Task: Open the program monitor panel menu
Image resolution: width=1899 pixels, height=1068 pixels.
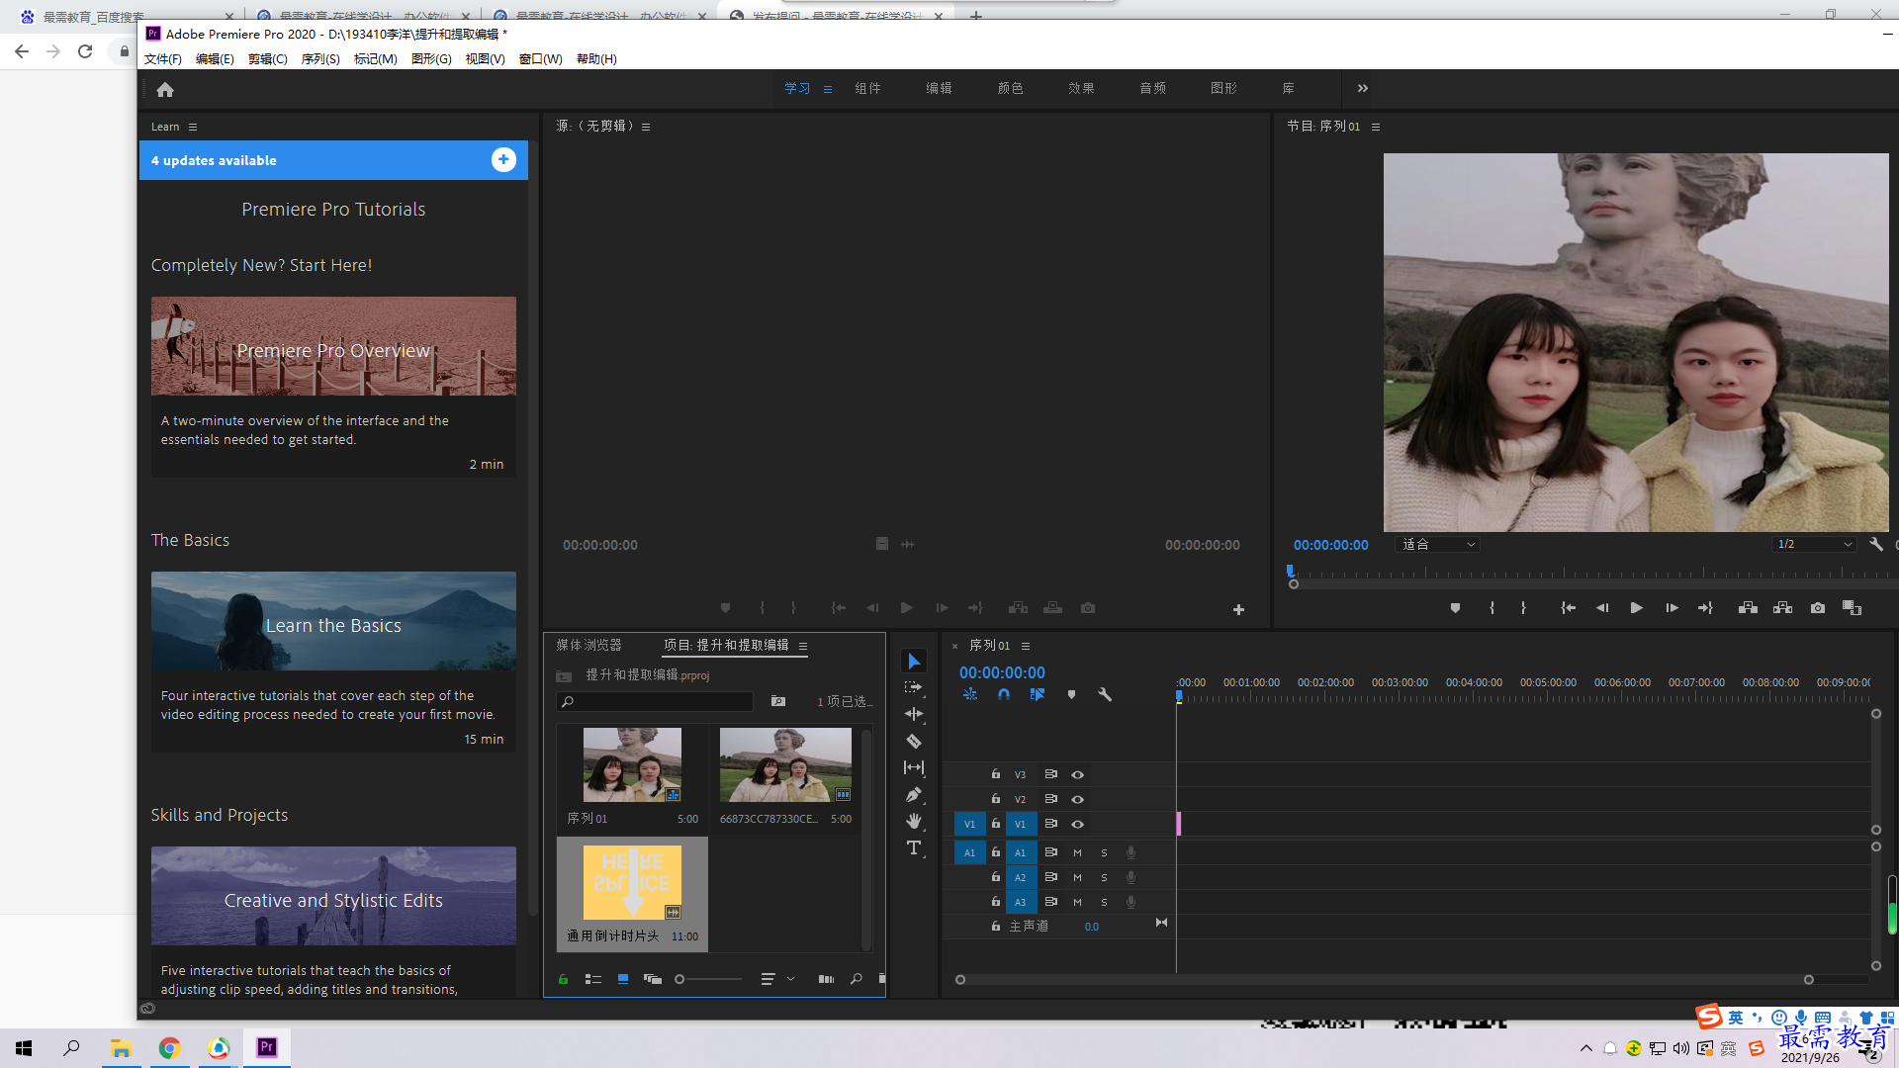Action: (1376, 127)
